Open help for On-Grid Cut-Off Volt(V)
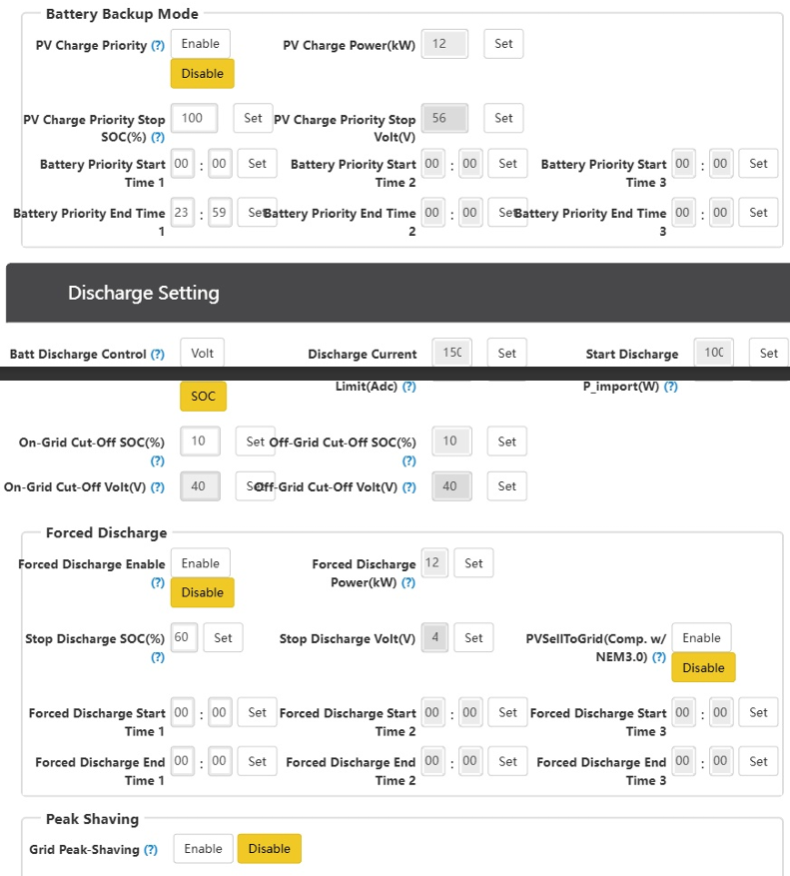This screenshot has width=790, height=876. [x=158, y=487]
